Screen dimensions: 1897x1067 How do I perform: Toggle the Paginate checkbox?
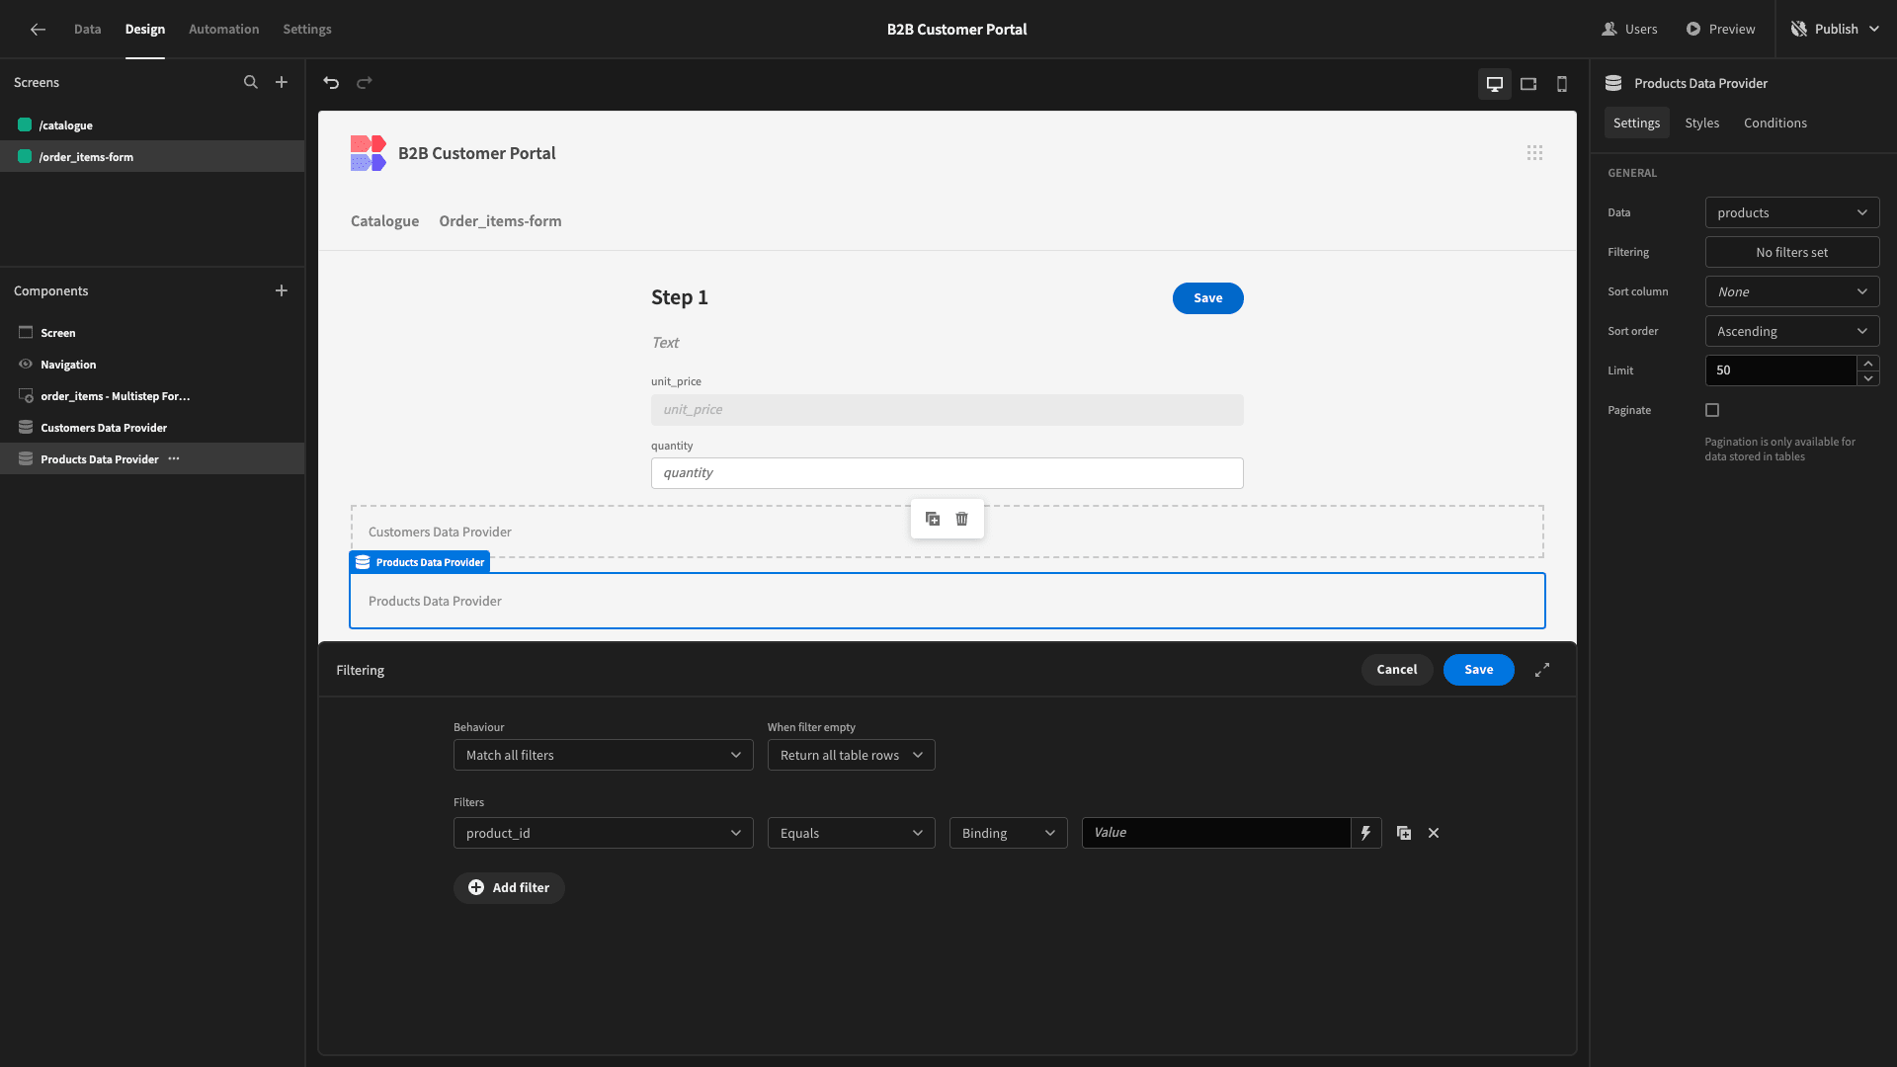tap(1712, 410)
